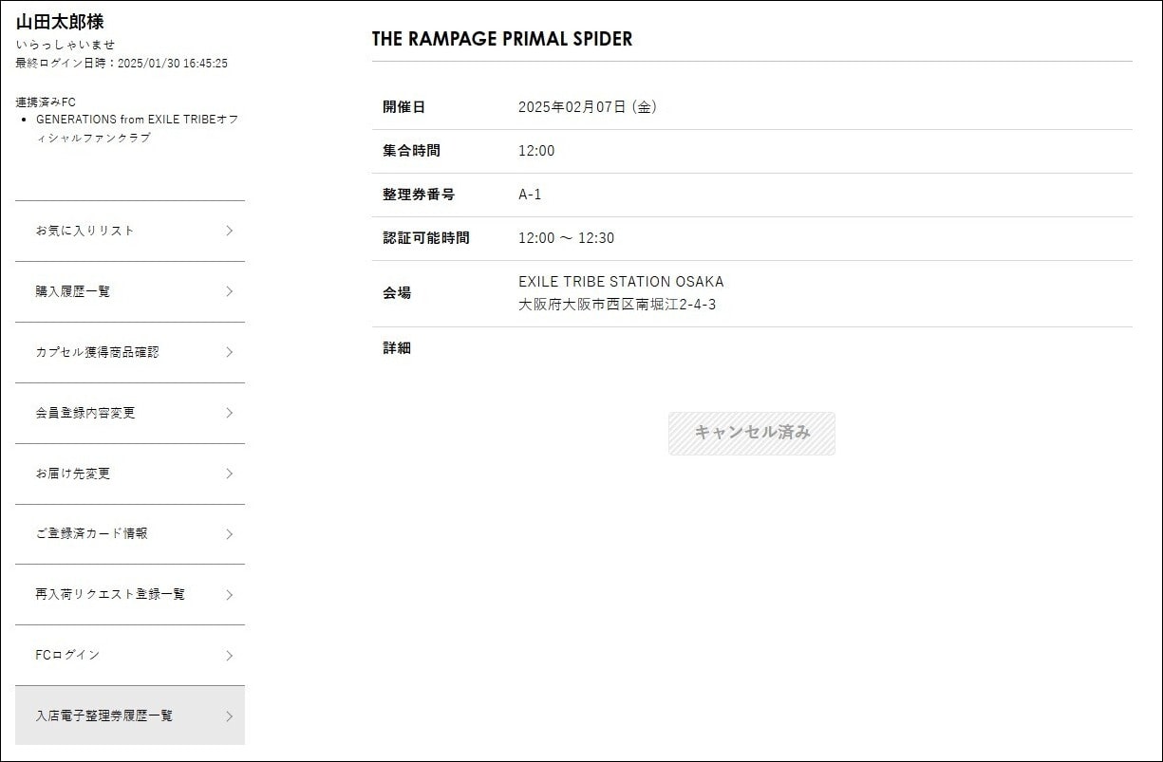Open the お気に入りリスト menu item
This screenshot has height=762, width=1163.
pos(85,231)
